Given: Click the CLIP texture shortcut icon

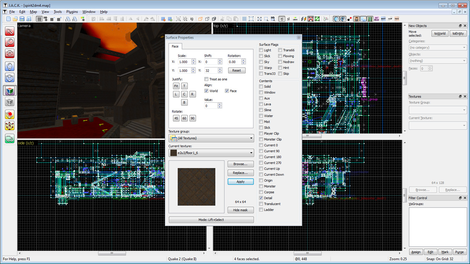Looking at the screenshot, I should pos(390,19).
